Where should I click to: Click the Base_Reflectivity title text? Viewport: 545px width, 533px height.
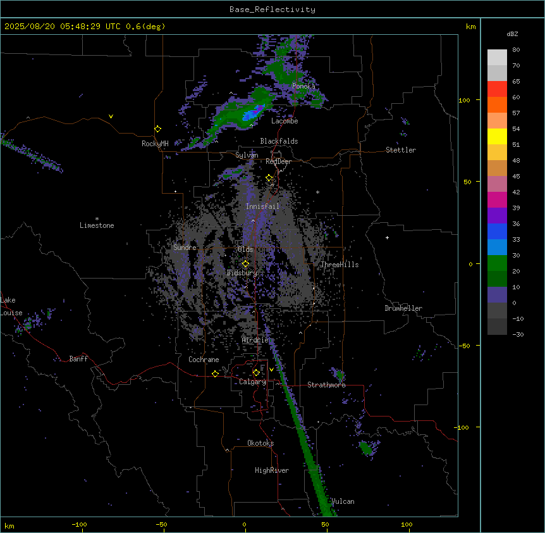click(272, 9)
